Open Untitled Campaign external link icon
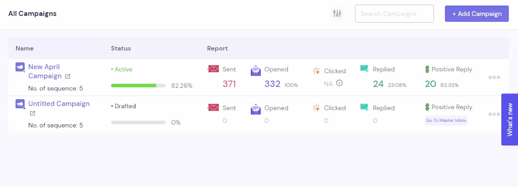 tap(32, 113)
